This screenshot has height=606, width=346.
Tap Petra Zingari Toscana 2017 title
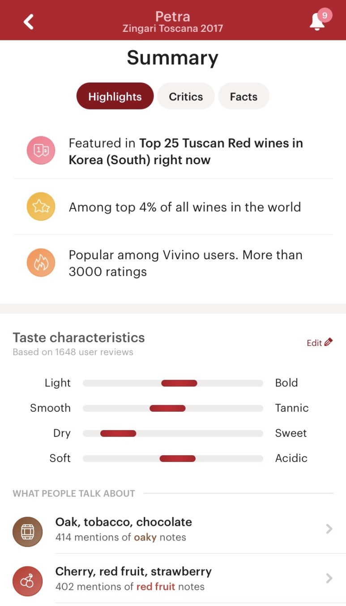(x=173, y=22)
